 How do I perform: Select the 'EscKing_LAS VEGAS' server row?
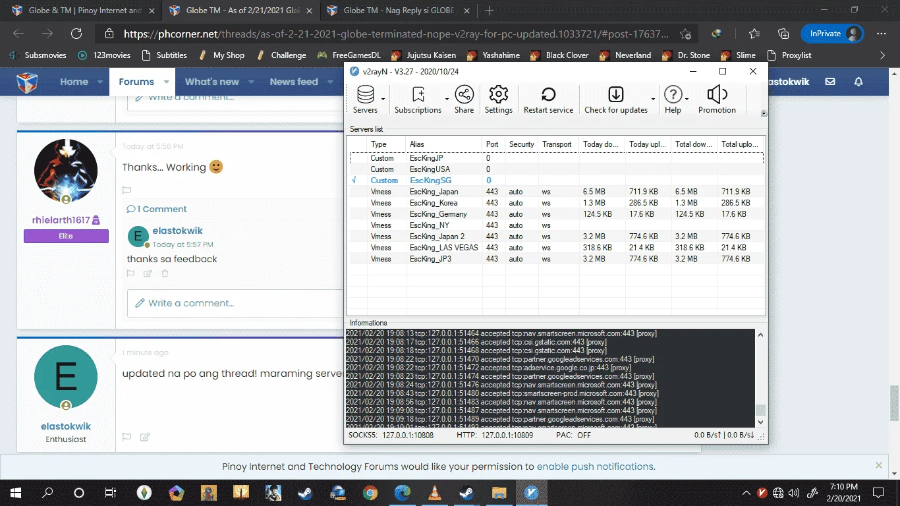(x=556, y=248)
